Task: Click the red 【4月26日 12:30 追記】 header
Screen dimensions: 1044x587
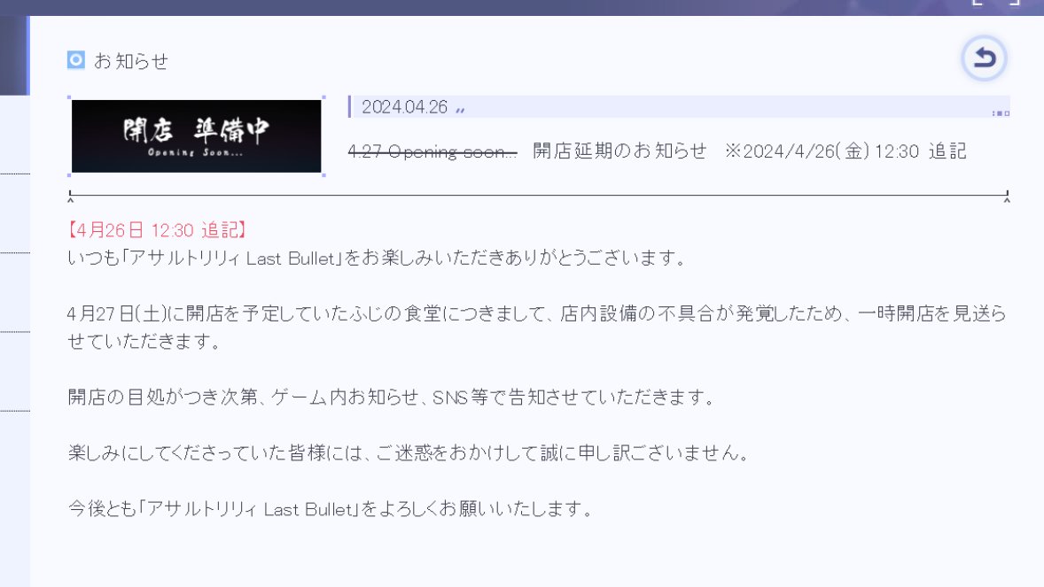Action: (x=157, y=230)
